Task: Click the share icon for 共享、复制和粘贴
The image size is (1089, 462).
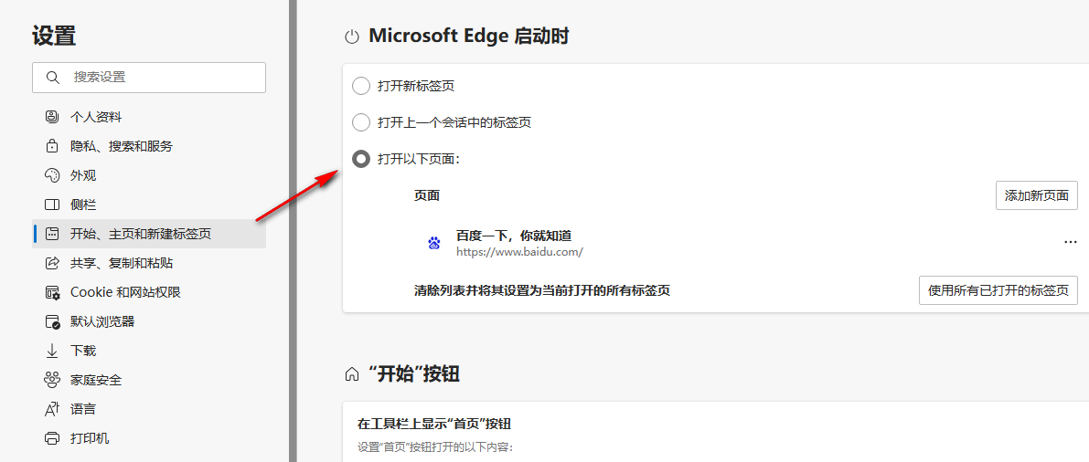Action: (52, 263)
